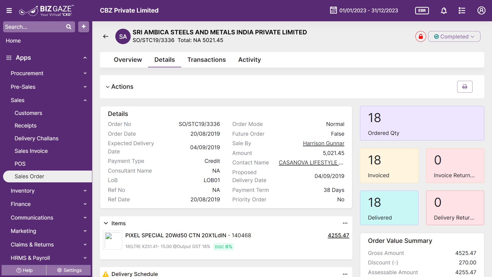Screen dimensions: 492x277
Task: Open the Harrison Gunnar link
Action: pos(323,143)
